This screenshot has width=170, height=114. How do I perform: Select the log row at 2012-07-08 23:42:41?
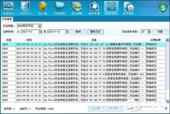84,66
